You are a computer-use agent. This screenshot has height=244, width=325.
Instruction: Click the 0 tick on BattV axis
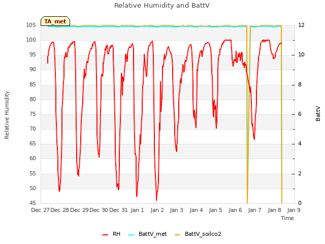pos(300,203)
